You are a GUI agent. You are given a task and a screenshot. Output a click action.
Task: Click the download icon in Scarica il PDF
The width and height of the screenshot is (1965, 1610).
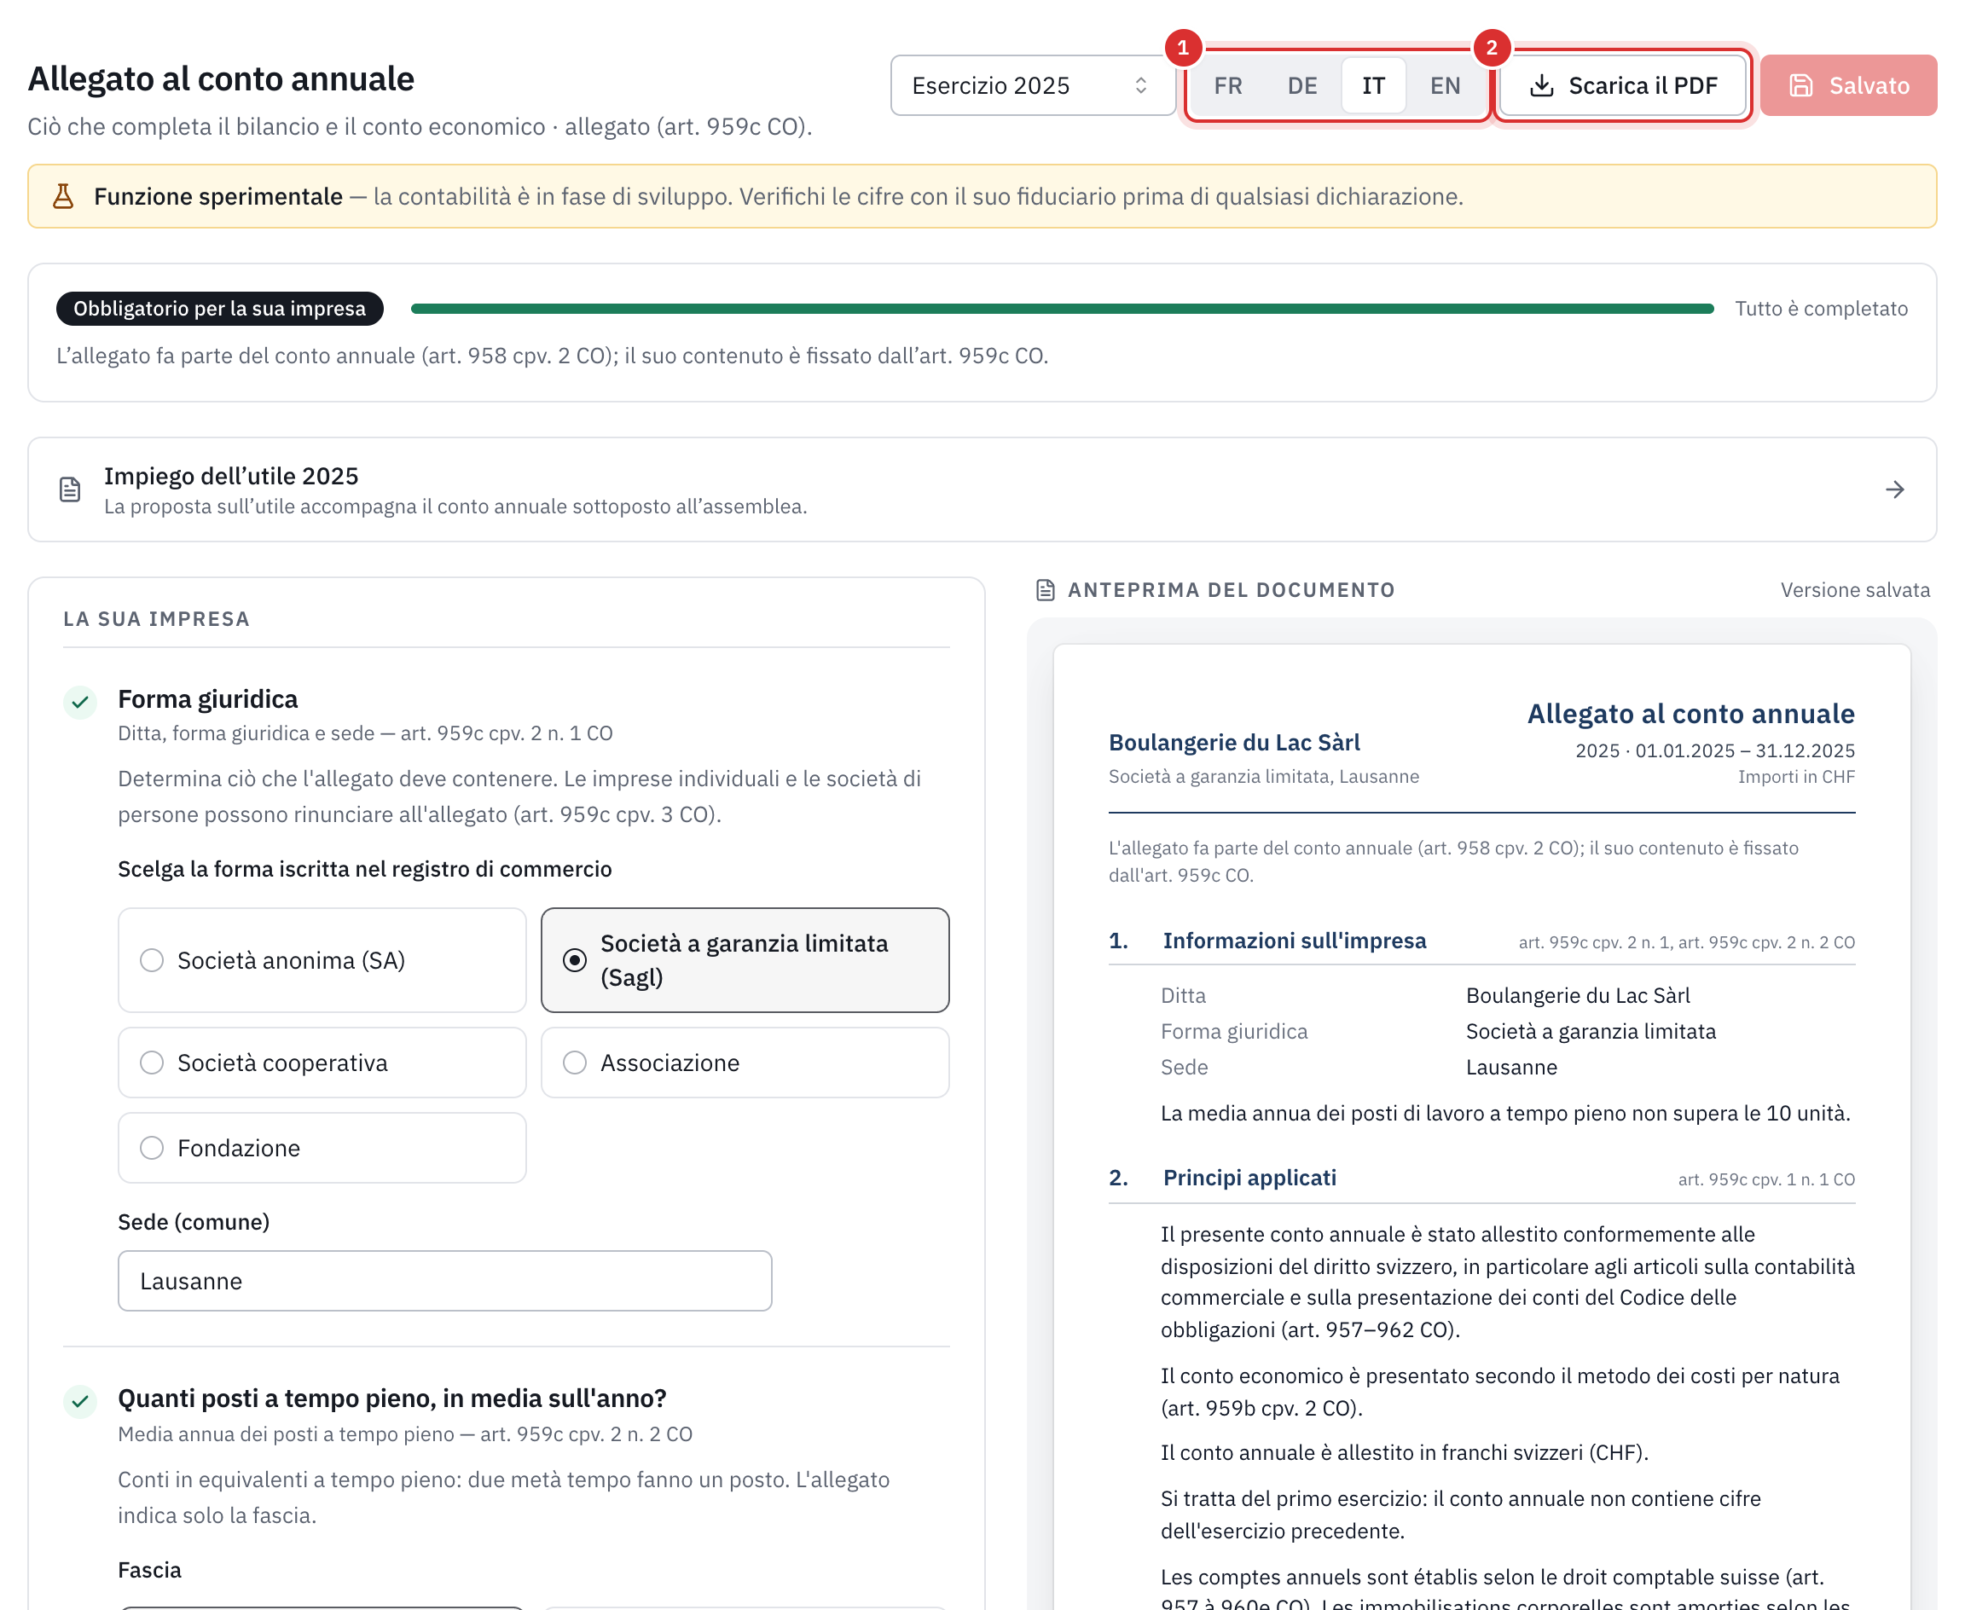(x=1540, y=85)
